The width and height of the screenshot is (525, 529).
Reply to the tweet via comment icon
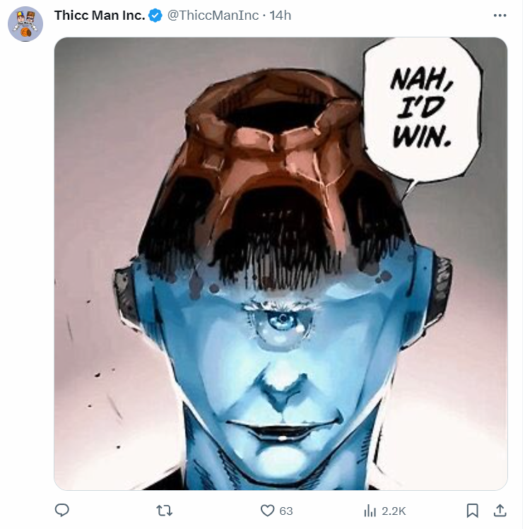click(62, 510)
